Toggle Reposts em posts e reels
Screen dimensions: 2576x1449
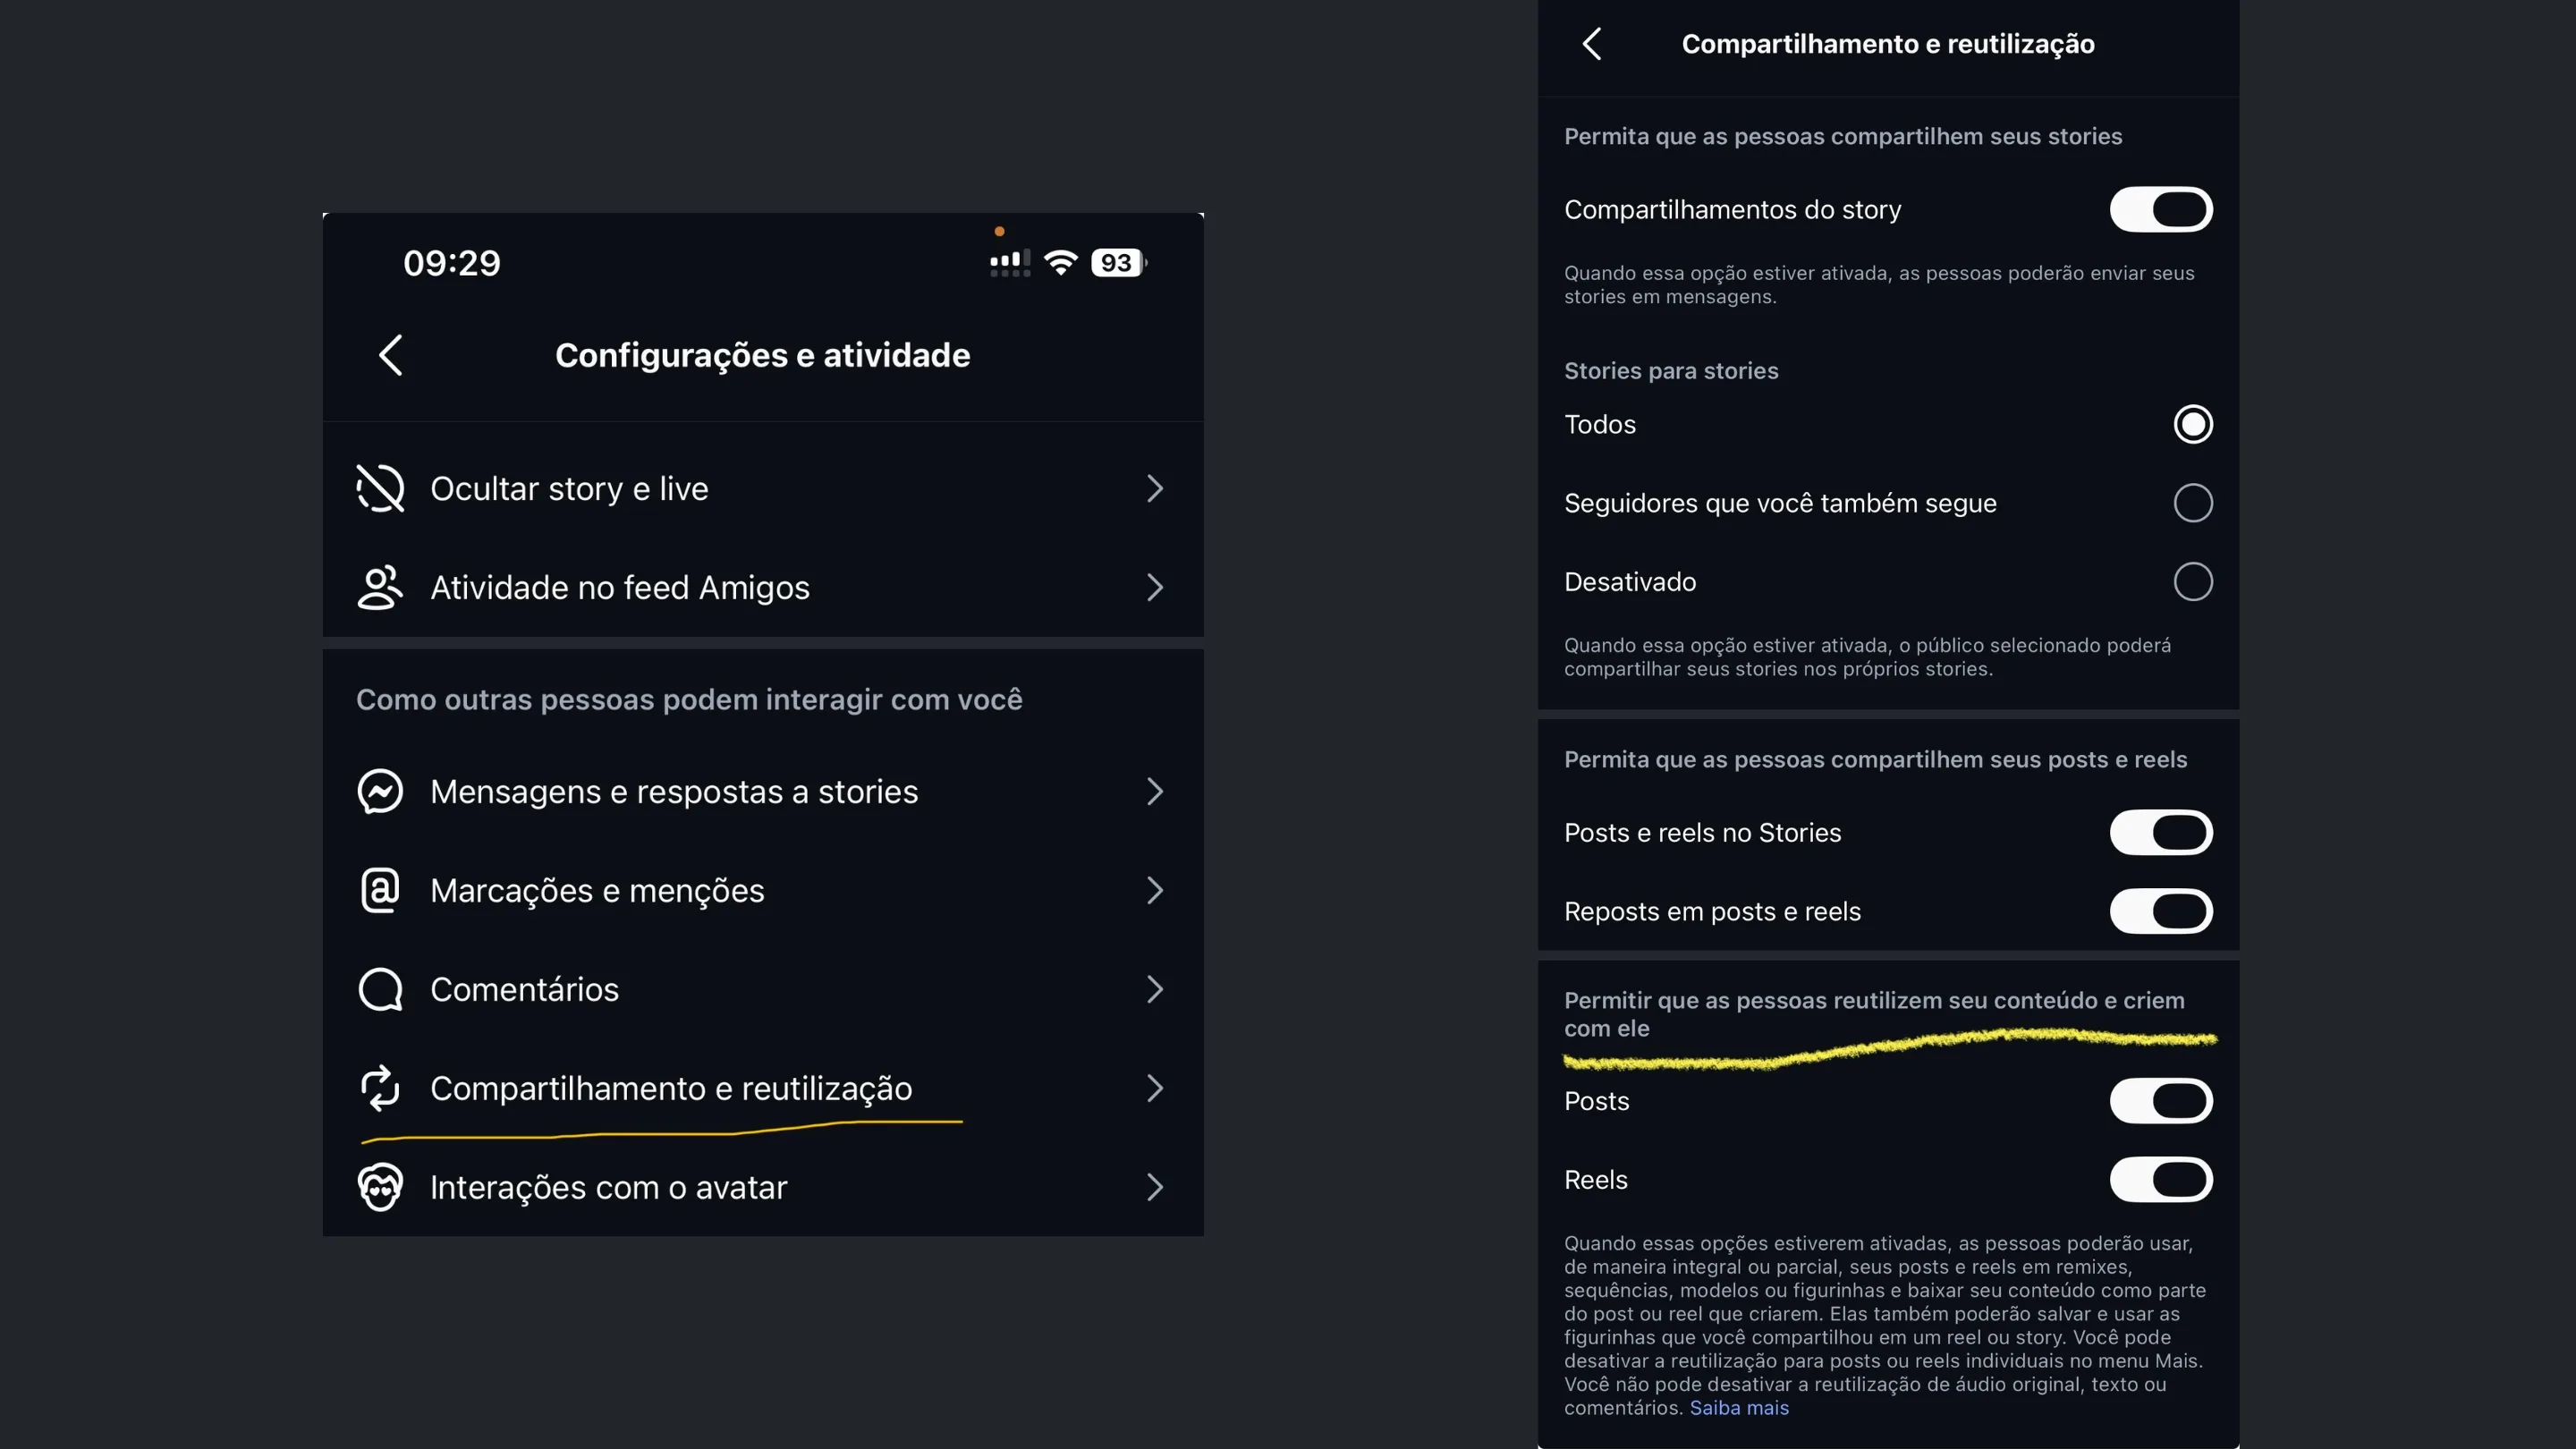(x=2161, y=911)
